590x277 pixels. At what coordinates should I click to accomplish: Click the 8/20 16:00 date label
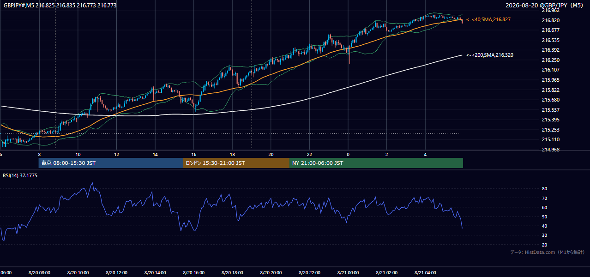point(194,272)
